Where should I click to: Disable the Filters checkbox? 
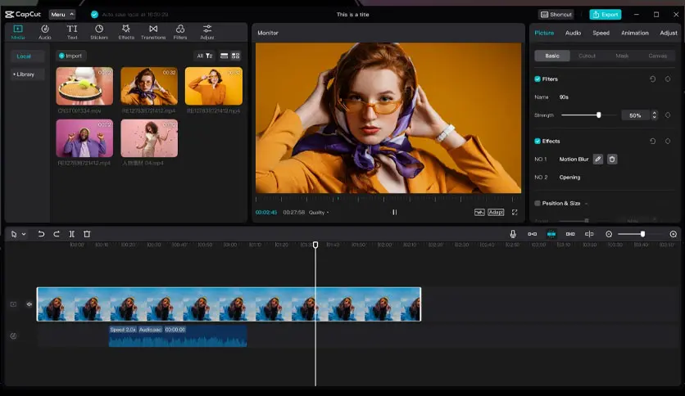pos(538,79)
